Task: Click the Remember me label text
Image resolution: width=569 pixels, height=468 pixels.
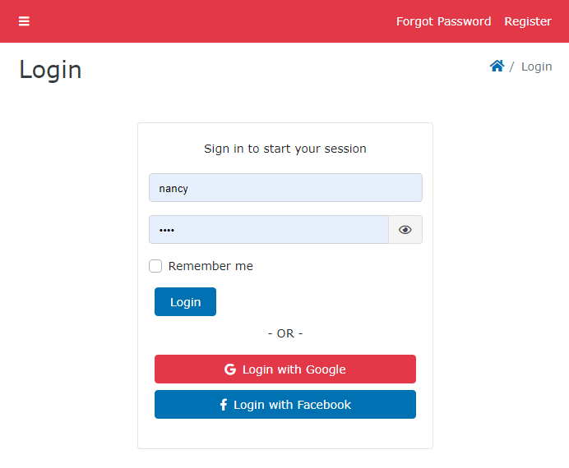Action: point(210,266)
